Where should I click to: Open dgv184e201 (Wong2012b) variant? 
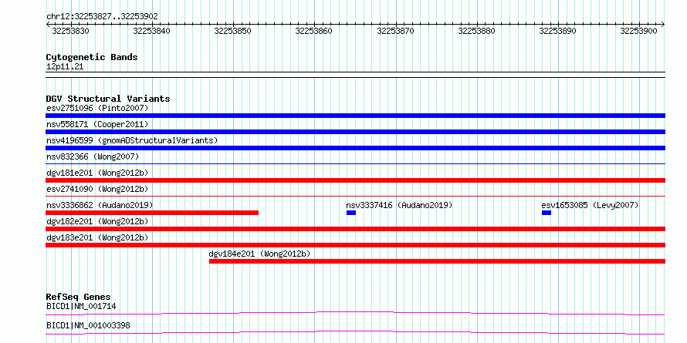(x=259, y=254)
